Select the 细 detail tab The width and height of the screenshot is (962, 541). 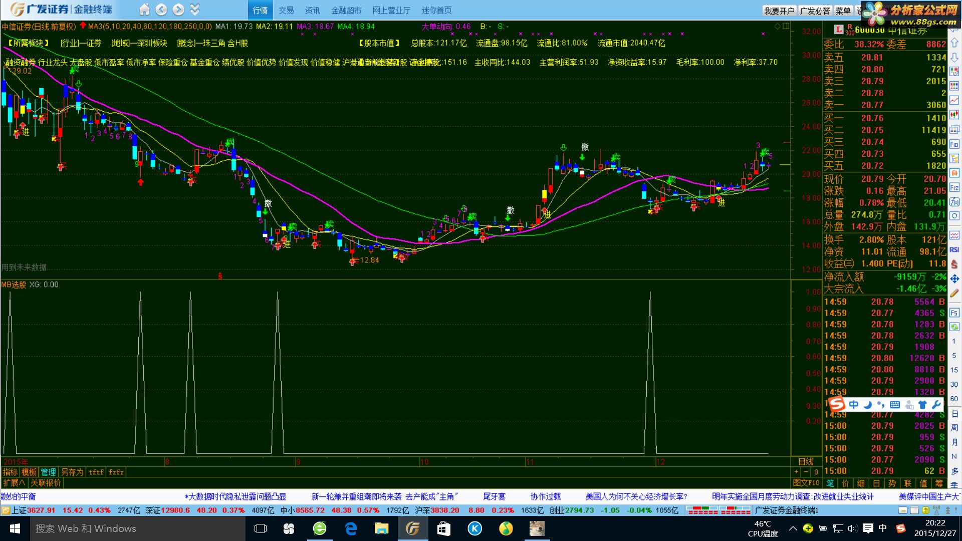point(861,483)
